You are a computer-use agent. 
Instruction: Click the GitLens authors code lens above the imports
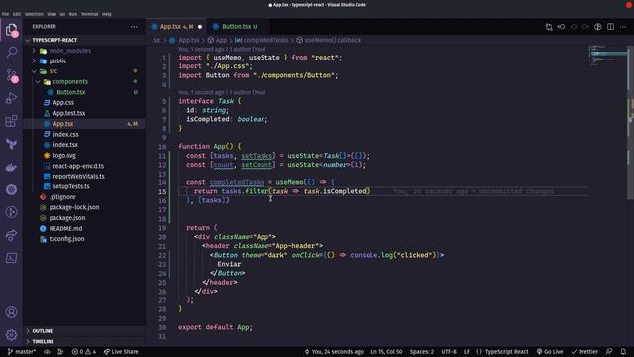tap(222, 49)
